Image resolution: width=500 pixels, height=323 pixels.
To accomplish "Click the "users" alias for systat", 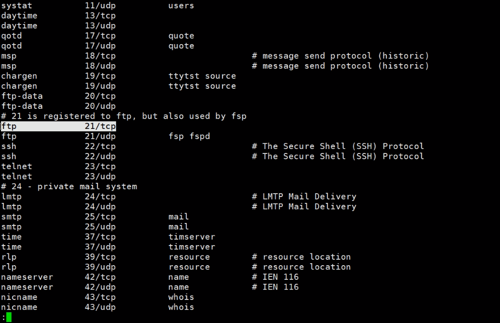I will pos(181,5).
